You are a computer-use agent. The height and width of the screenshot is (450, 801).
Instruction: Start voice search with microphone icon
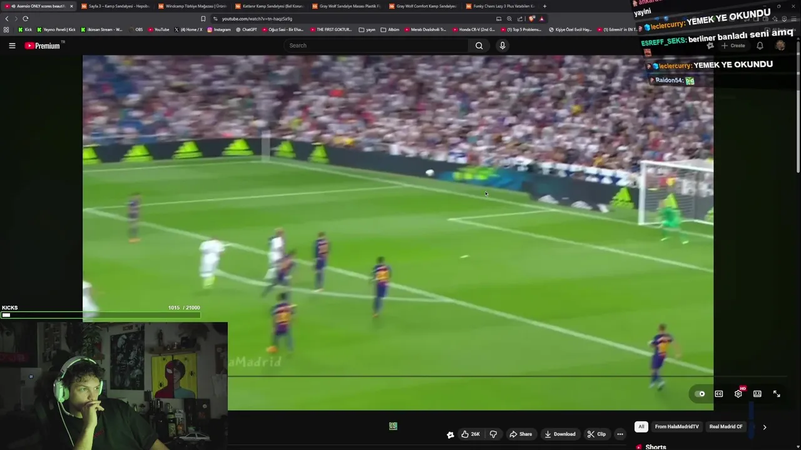click(502, 46)
